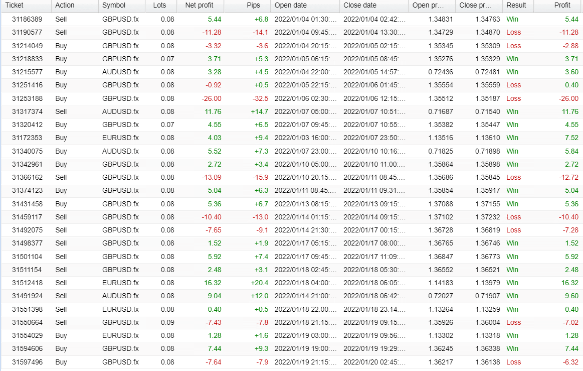Click Win result in ticket 31594606 row
The image size is (583, 371).
(512, 348)
